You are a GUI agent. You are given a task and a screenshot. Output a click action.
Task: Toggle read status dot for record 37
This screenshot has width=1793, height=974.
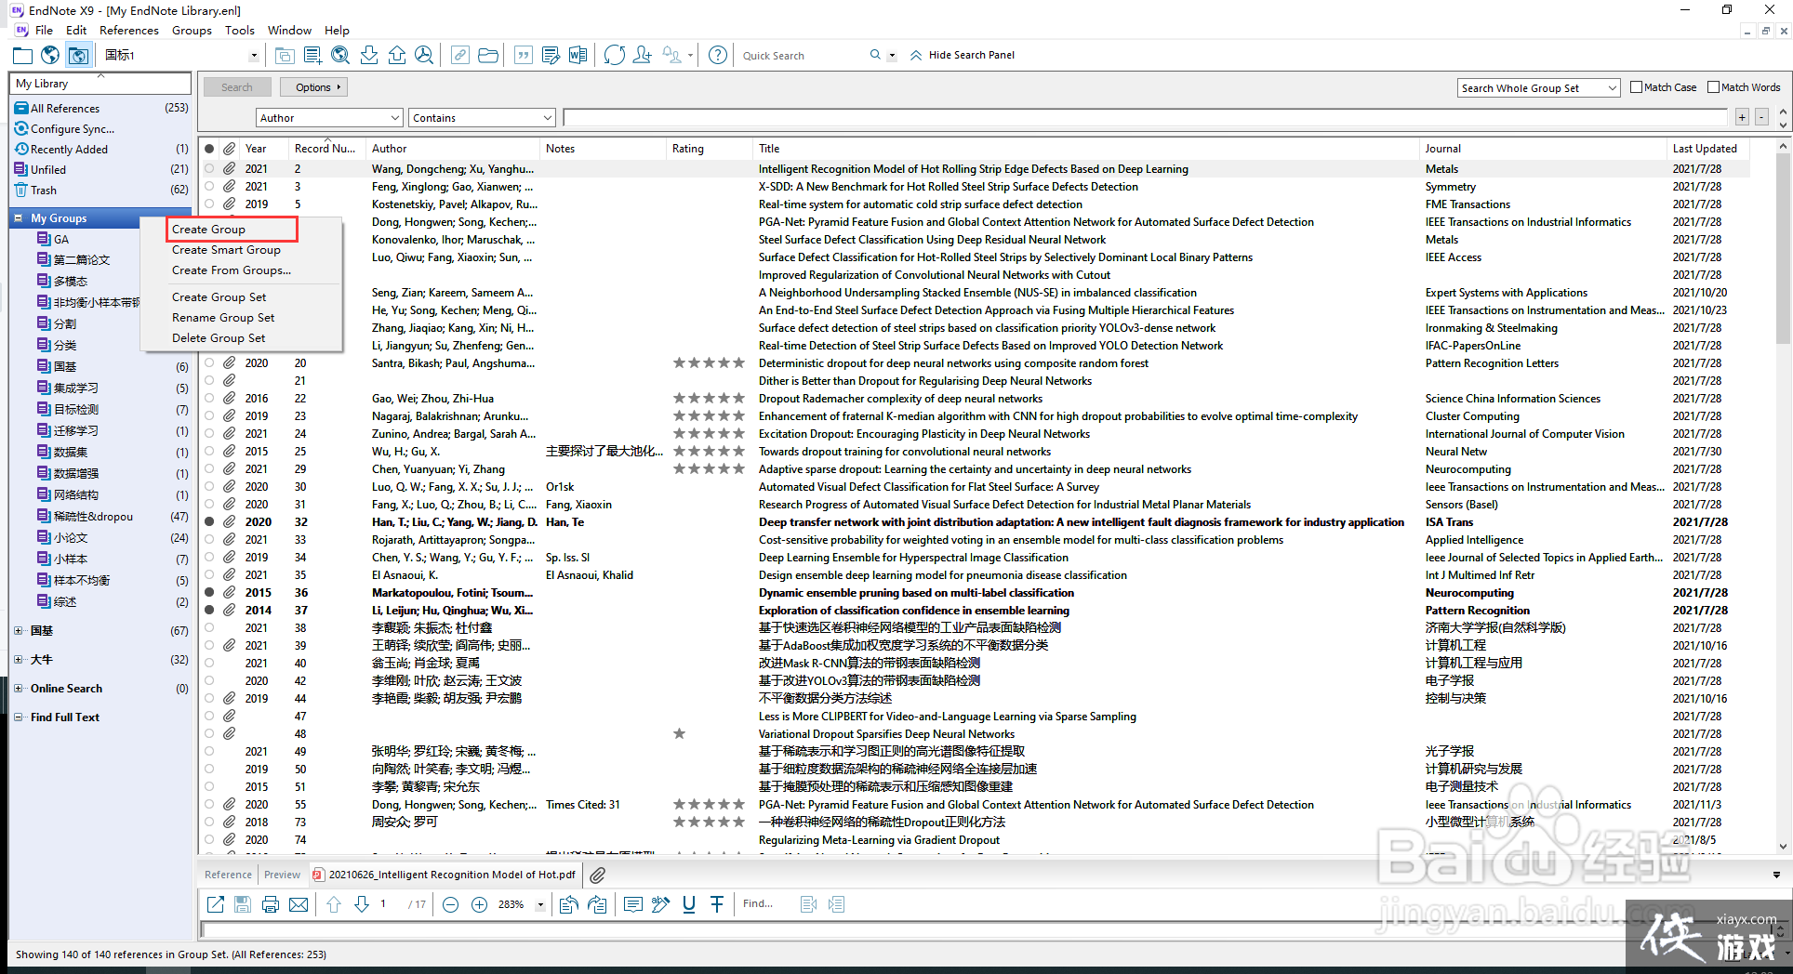point(209,611)
